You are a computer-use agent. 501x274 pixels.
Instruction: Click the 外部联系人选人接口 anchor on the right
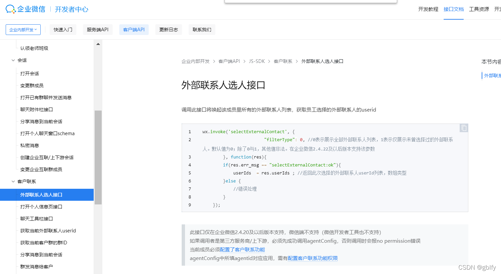pos(493,76)
